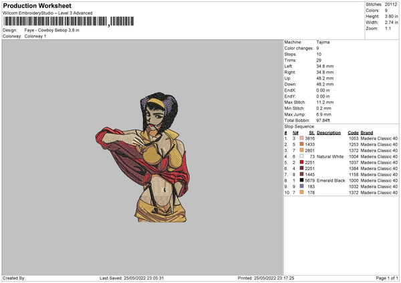This screenshot has height=283, width=401.
Task: Click the red swatch in the code 1037 row
Action: (301, 162)
